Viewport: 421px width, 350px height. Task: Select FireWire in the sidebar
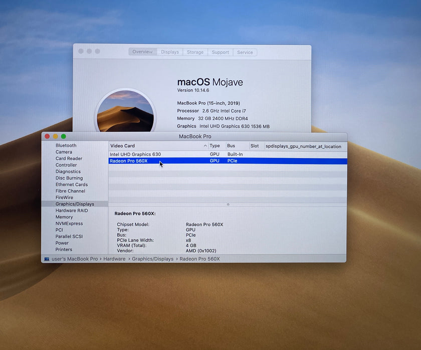(64, 197)
